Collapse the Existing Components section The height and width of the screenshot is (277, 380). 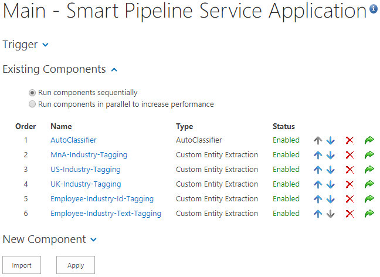pos(114,69)
